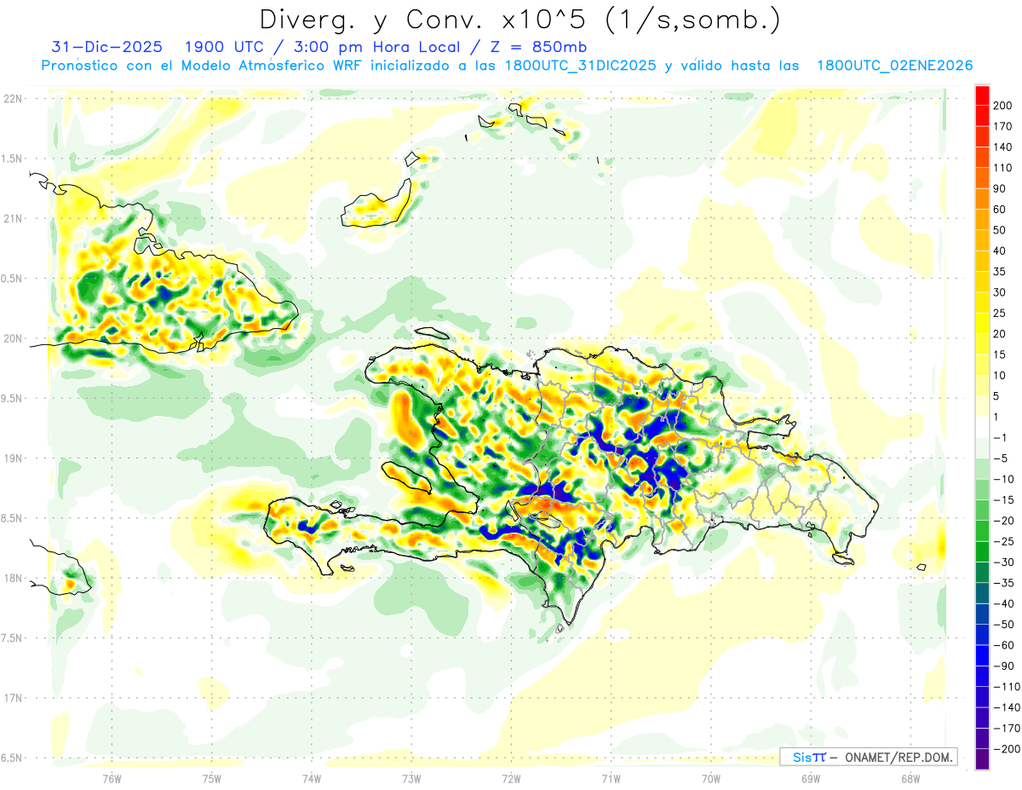Click the '-170' color bar label
This screenshot has height=790, width=1022.
1009,728
